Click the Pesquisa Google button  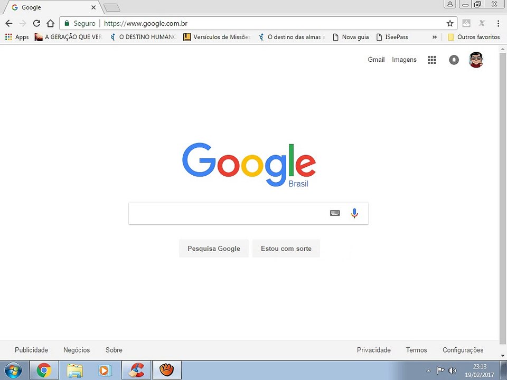[x=214, y=249]
